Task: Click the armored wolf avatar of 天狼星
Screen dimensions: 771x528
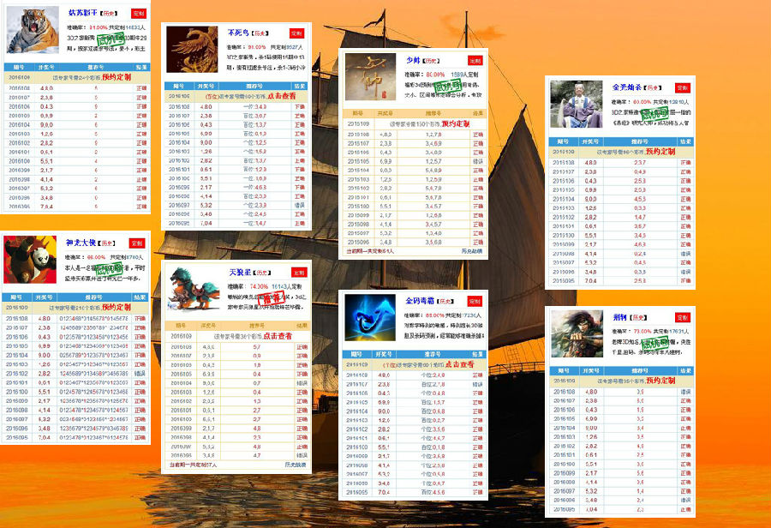Action: click(x=192, y=287)
